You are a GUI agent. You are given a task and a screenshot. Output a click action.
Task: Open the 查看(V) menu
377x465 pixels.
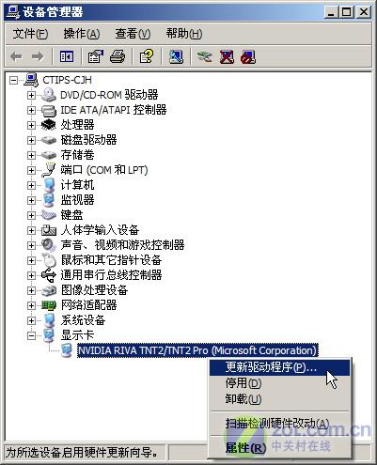(133, 34)
